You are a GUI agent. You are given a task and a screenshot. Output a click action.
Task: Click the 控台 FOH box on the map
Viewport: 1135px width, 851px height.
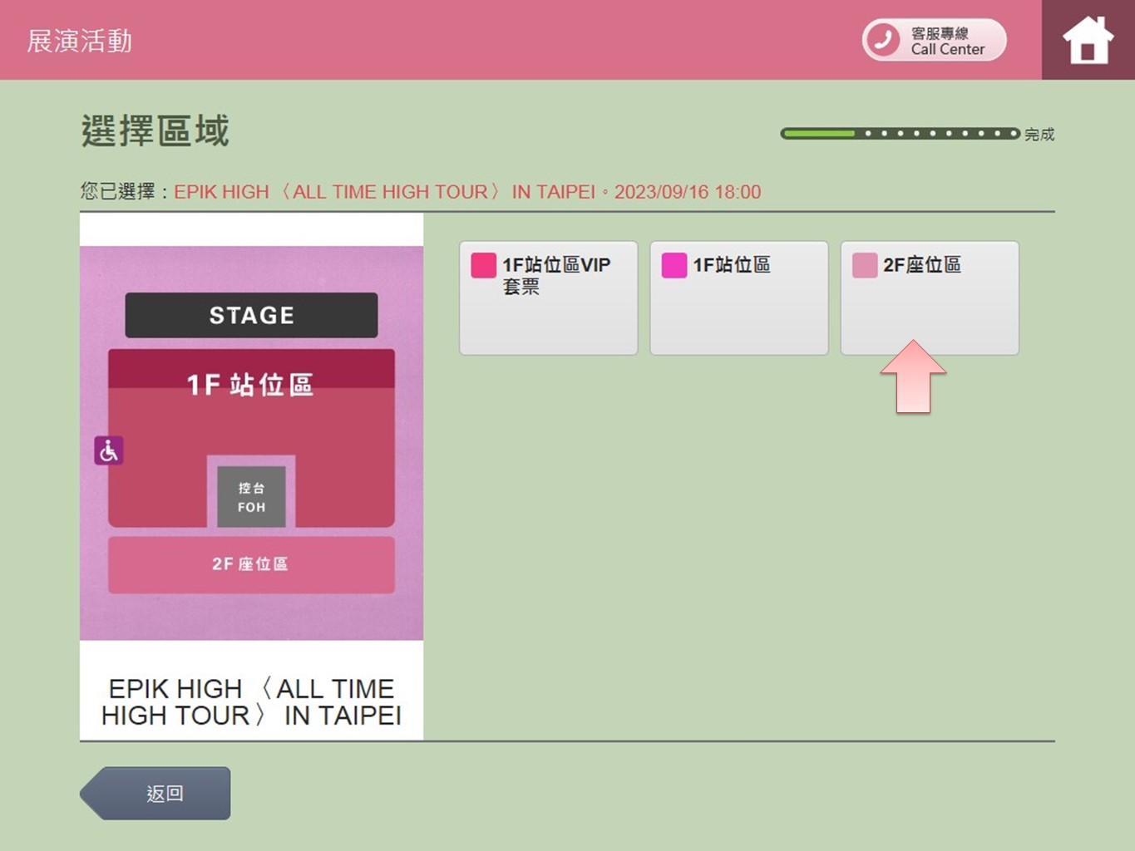[x=251, y=497]
